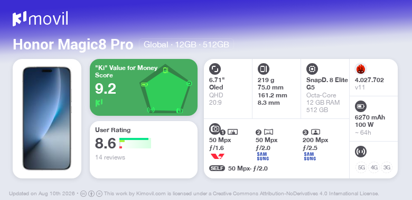Viewport: 412px width, 200px height.
Task: Click the display size icon
Action: [x=215, y=69]
